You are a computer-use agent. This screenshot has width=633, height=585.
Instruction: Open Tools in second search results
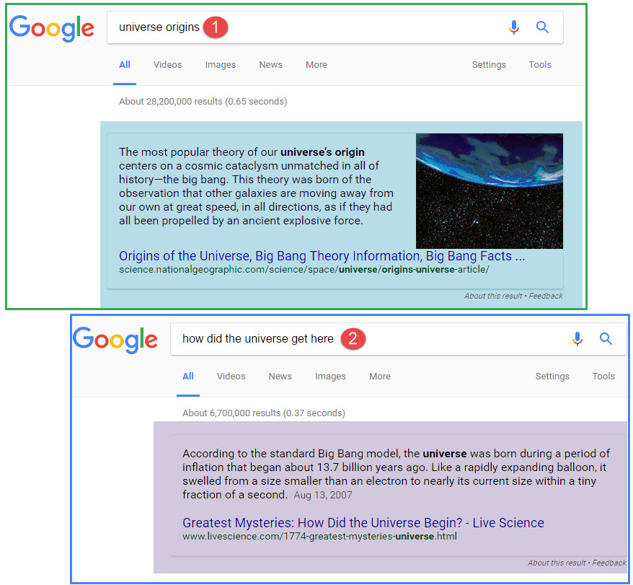pyautogui.click(x=603, y=376)
